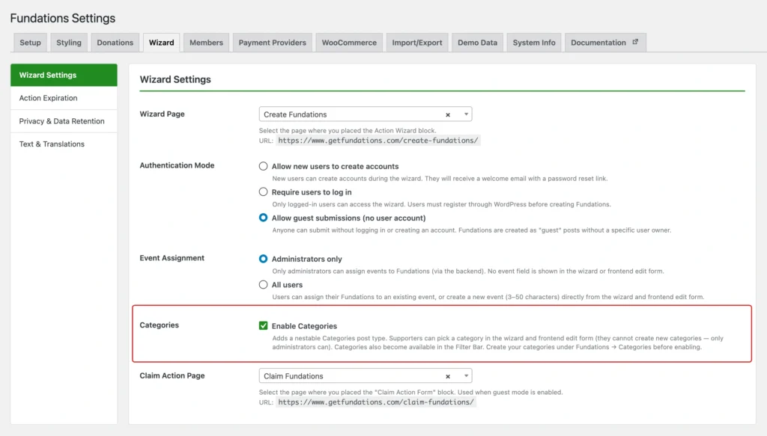
Task: Switch to the WooCommerce tab
Action: pyautogui.click(x=349, y=43)
